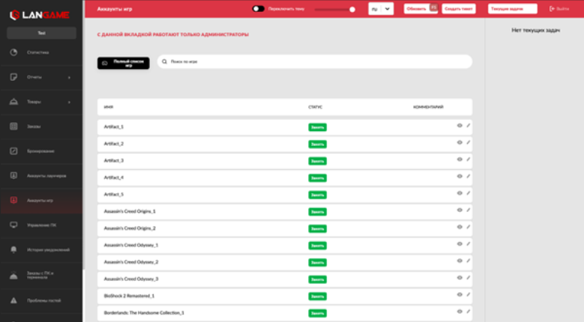Edit Assassin's Creed Odyssey_3 via pencil icon
584x322 pixels.
pos(468,278)
